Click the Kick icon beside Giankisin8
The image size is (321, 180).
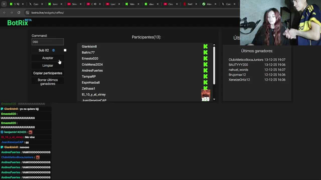click(205, 46)
